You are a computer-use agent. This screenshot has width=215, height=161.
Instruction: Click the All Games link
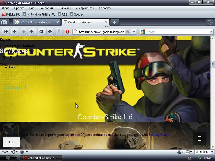tap(14, 88)
